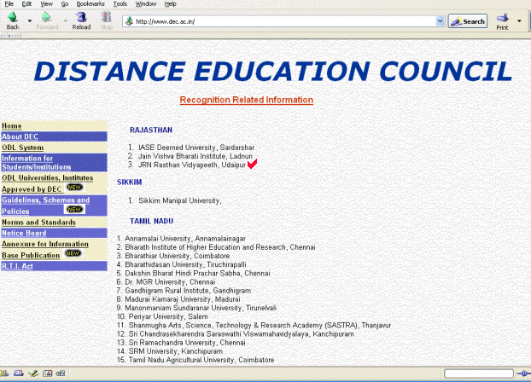Click the SASTRA, Thanjavur entry
This screenshot has height=382, width=531.
point(260,326)
